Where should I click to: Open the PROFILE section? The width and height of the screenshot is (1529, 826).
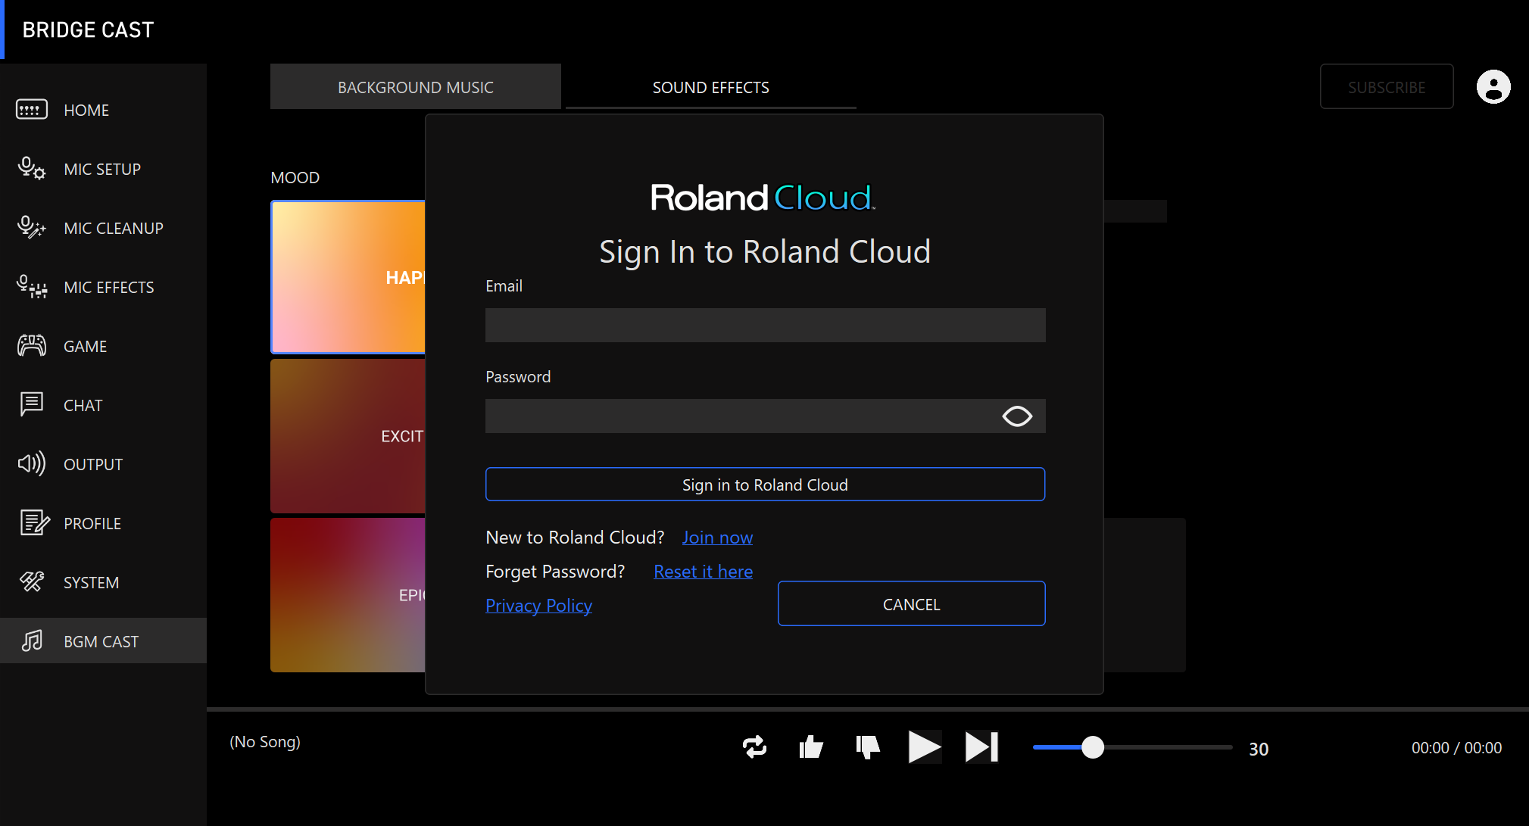tap(103, 523)
